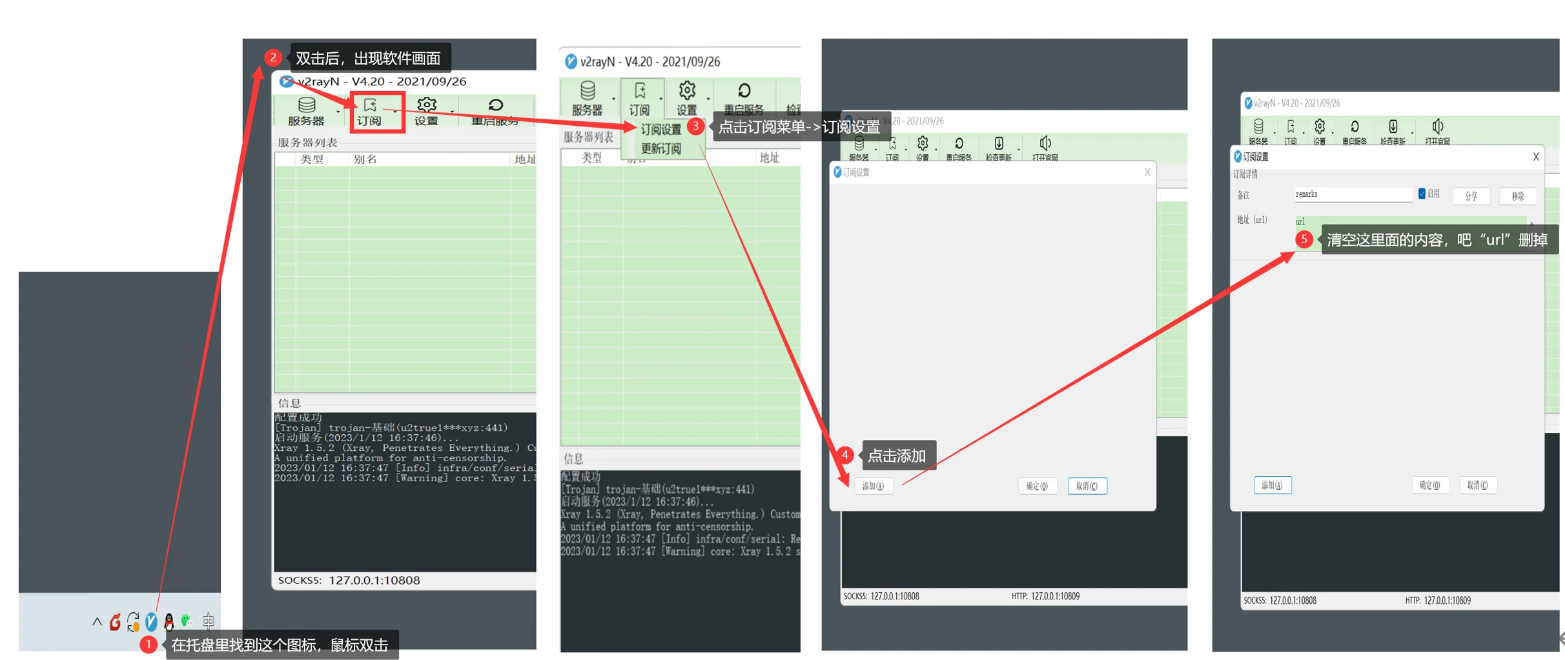Screen dimensions: 1565x660
Task: Click the sync arrows icon in system tray
Action: point(133,621)
